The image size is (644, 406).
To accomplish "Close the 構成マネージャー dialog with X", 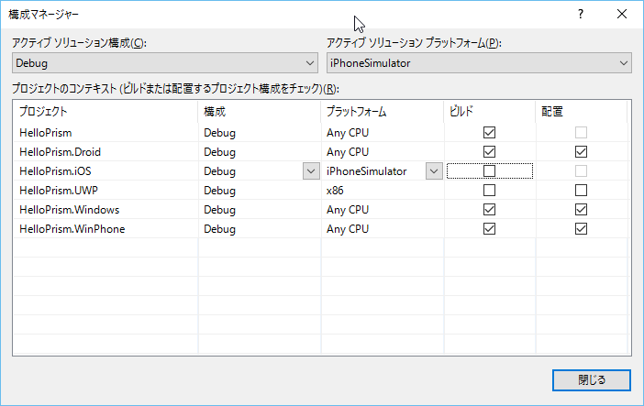I will (x=622, y=14).
